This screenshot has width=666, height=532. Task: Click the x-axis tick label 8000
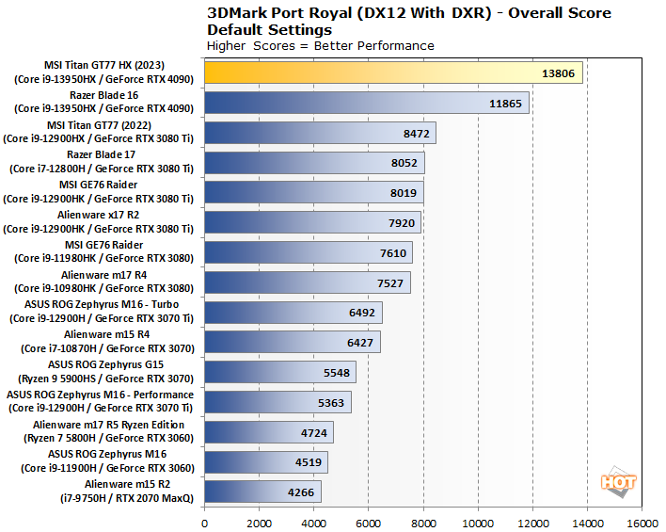tap(423, 524)
